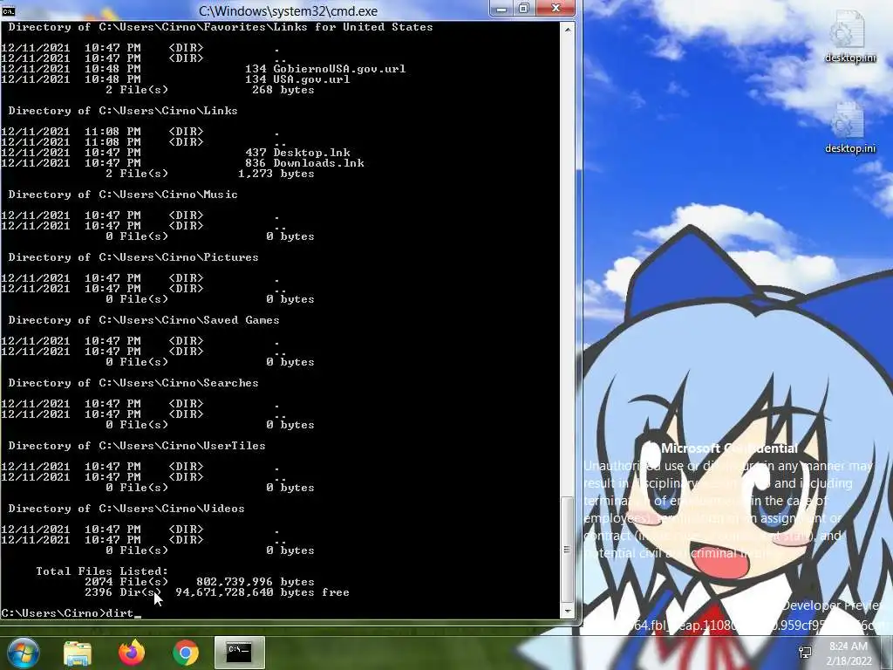Click the 'Microsoft Confidential' desktop heading
The height and width of the screenshot is (670, 893).
point(729,448)
